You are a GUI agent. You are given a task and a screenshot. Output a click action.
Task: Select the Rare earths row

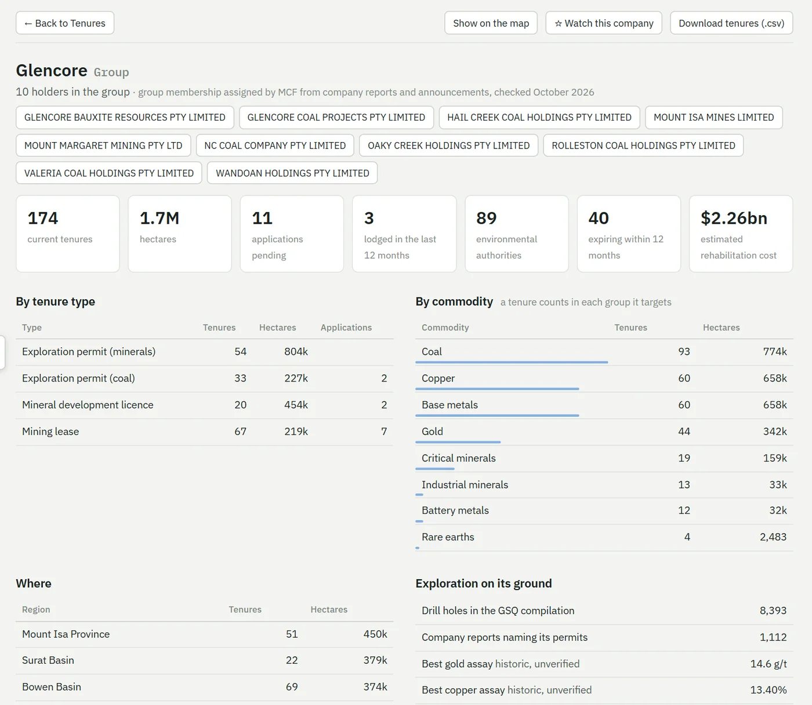(604, 538)
